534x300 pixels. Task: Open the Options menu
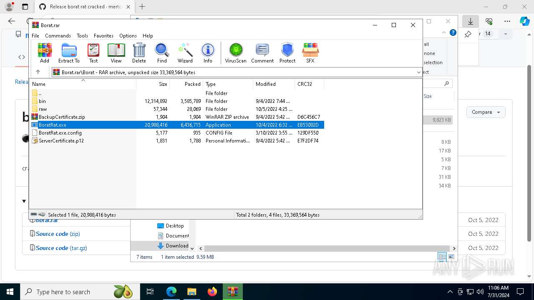[x=128, y=36]
